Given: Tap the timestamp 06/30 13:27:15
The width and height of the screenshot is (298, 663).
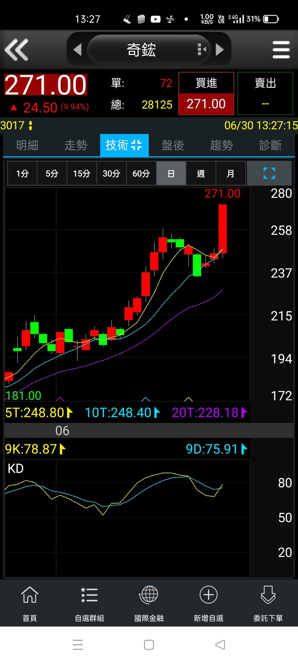Looking at the screenshot, I should (261, 126).
